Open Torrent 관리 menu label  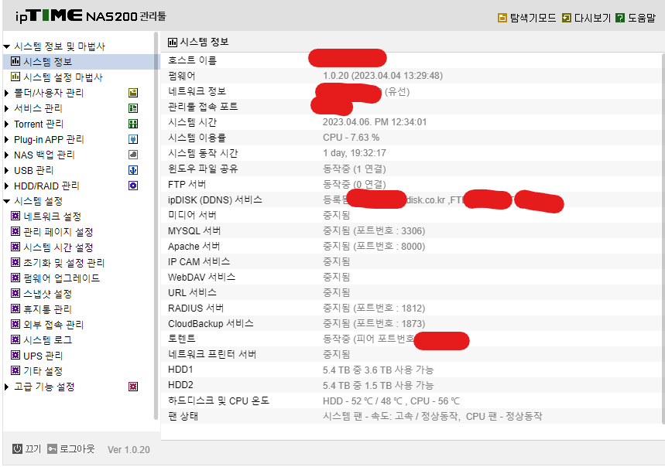click(x=39, y=124)
